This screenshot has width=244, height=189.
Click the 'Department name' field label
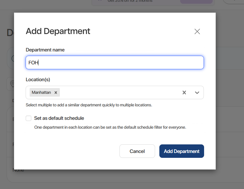coord(45,50)
